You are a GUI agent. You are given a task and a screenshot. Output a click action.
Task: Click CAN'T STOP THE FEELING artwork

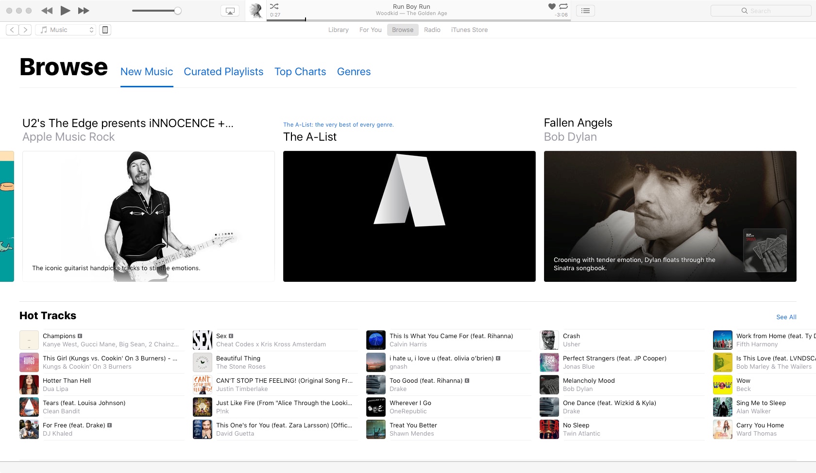[x=203, y=385]
